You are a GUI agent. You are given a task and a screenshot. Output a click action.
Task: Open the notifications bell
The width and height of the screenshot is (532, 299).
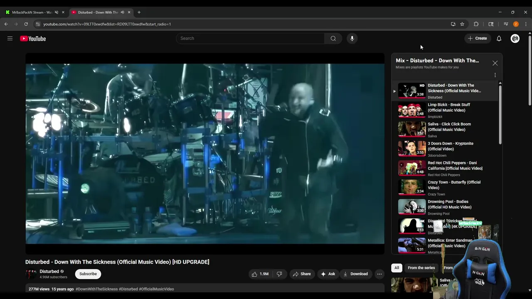tap(499, 38)
